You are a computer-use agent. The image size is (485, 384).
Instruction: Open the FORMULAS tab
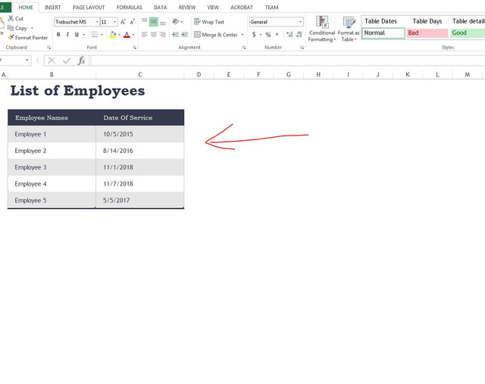pos(130,8)
